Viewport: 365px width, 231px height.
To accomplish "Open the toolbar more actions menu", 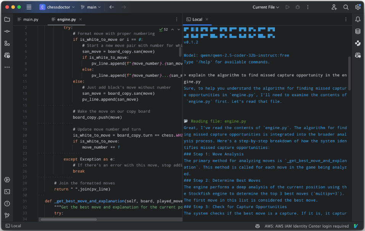I will click(x=308, y=7).
